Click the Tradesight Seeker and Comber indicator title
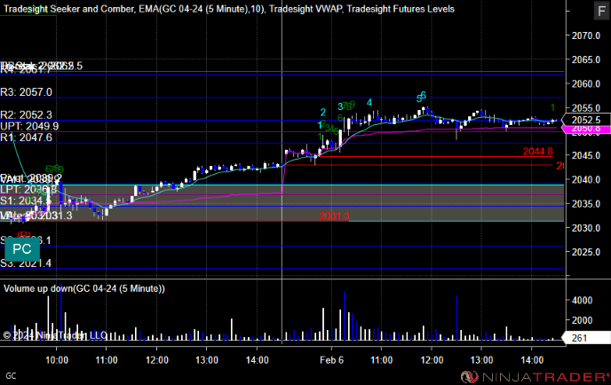This screenshot has height=385, width=611. point(69,9)
